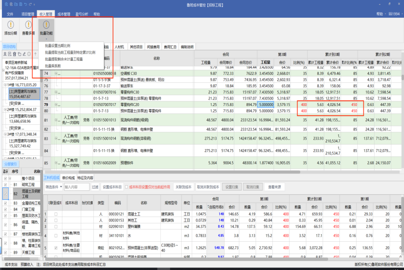404x270 pixels.
Task: Choose 批量乘系数 menu entry
Action: pos(53,66)
